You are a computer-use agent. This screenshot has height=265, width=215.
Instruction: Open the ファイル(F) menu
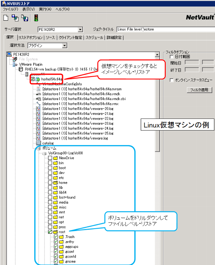tap(11, 9)
